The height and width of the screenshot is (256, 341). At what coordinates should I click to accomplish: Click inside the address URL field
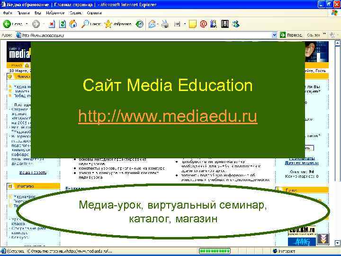144,35
